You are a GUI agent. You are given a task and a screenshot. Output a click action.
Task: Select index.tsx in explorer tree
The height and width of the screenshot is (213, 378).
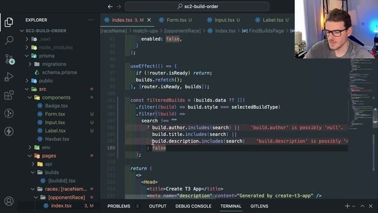click(x=61, y=206)
